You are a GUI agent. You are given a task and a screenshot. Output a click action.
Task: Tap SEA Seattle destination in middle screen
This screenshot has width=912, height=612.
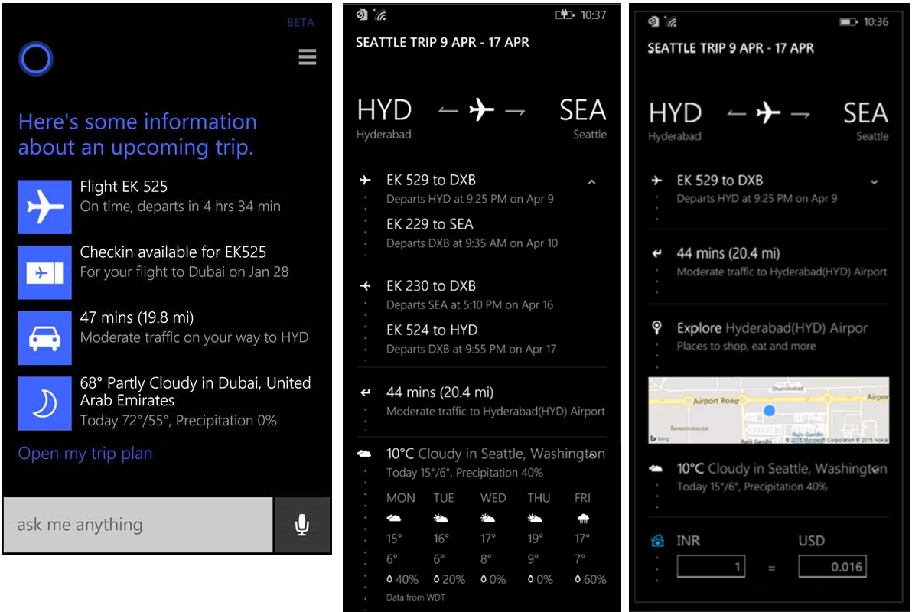583,119
